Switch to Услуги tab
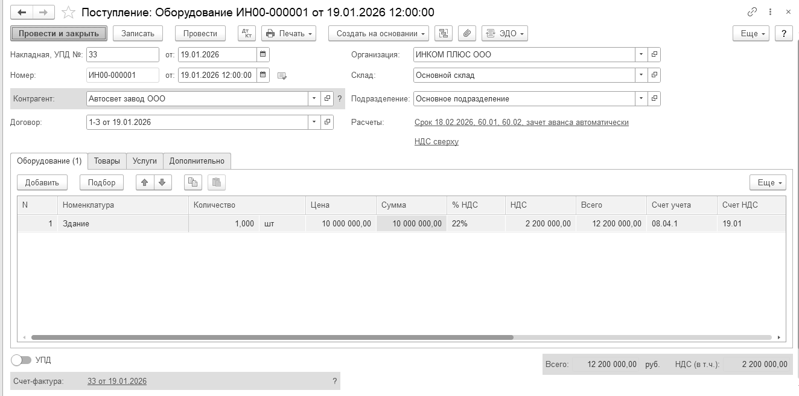This screenshot has height=396, width=799. click(x=145, y=161)
